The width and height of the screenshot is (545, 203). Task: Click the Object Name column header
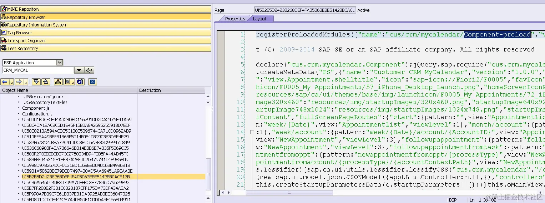(x=69, y=90)
